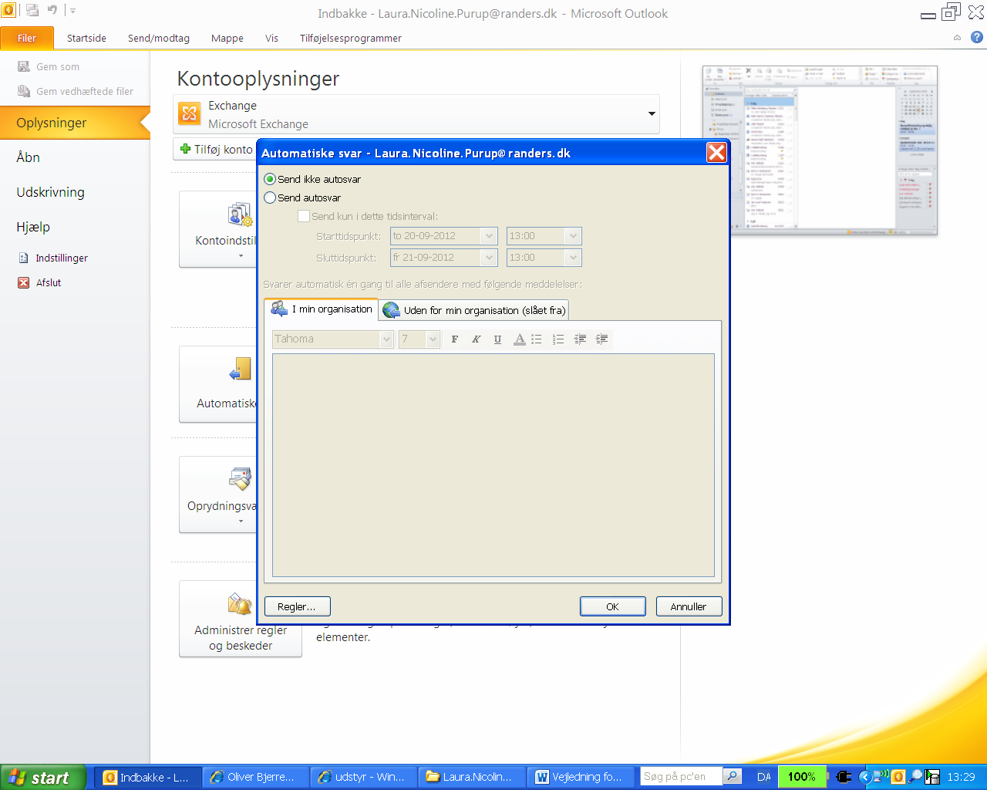Click the Afslut exit icon
This screenshot has height=790, width=987.
(24, 282)
